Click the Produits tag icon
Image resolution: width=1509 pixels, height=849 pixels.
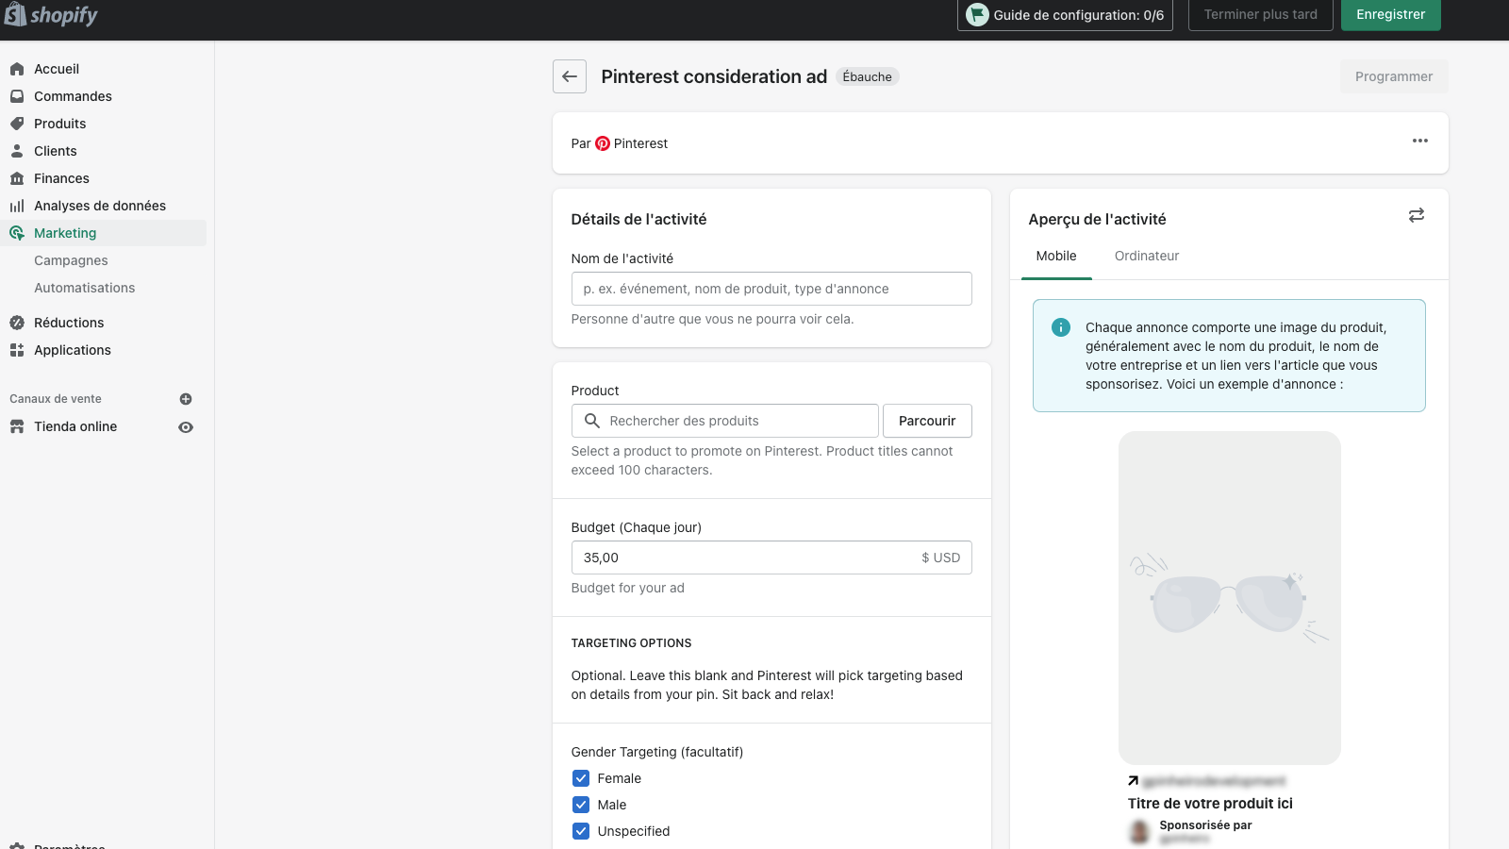click(17, 124)
